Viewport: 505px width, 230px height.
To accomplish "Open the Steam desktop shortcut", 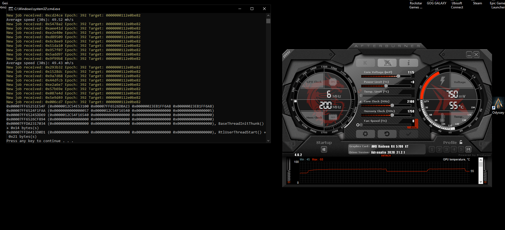I will pos(477,3).
